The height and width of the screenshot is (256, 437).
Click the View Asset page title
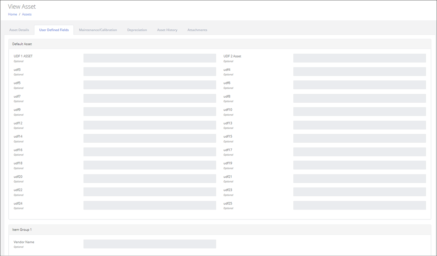pos(22,7)
